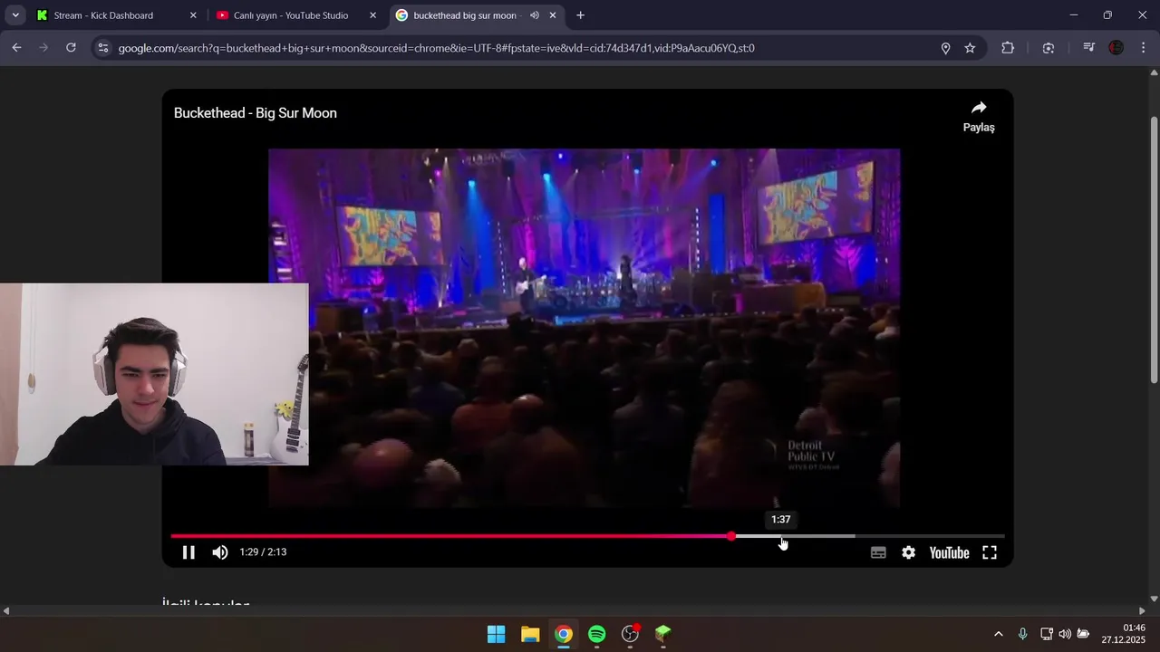This screenshot has height=652, width=1160.
Task: Open location permission icon in address bar
Action: 945,48
